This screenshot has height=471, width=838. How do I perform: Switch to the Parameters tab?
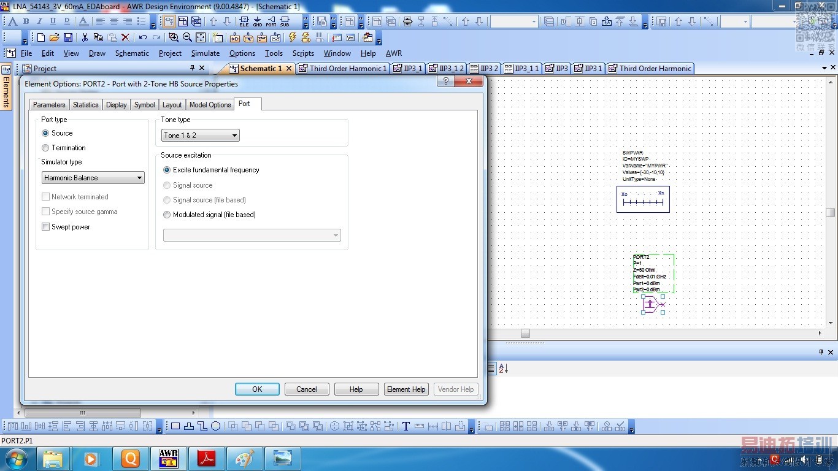49,105
